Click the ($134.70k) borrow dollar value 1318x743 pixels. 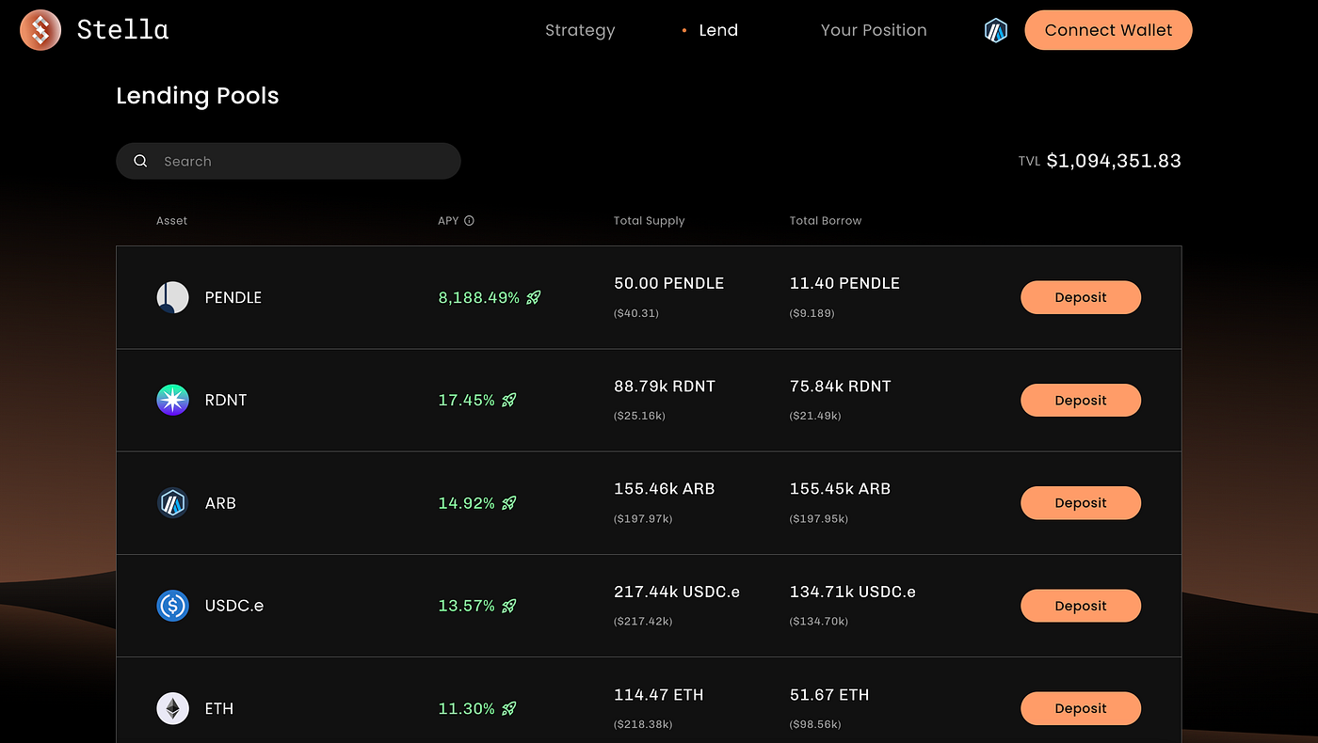(819, 622)
